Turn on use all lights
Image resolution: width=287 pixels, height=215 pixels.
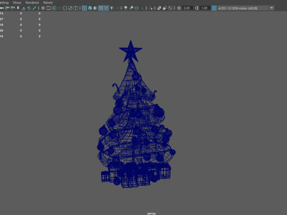tap(112, 8)
